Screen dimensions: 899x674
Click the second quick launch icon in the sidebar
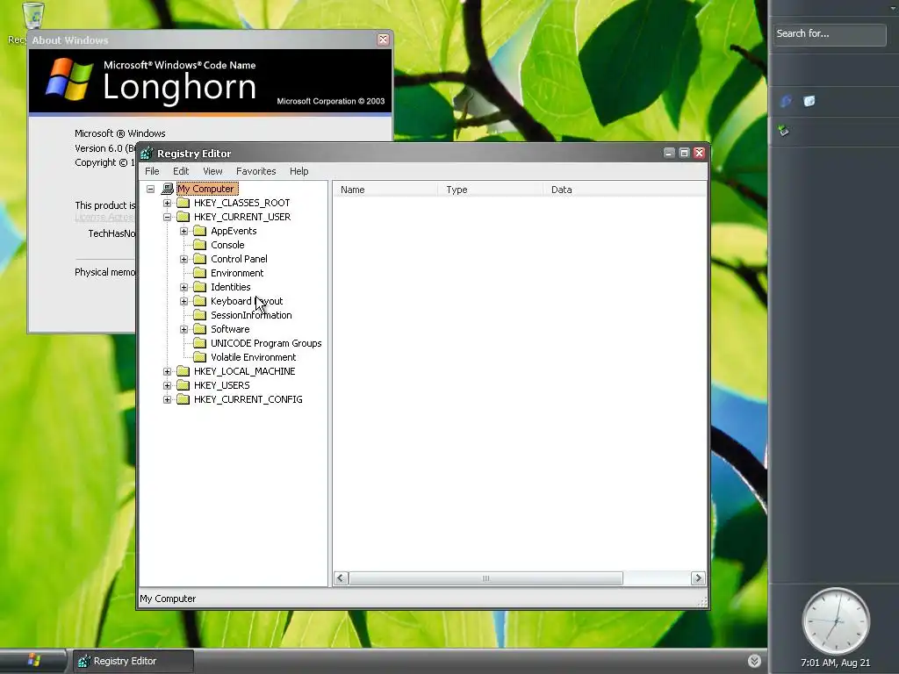pyautogui.click(x=809, y=102)
